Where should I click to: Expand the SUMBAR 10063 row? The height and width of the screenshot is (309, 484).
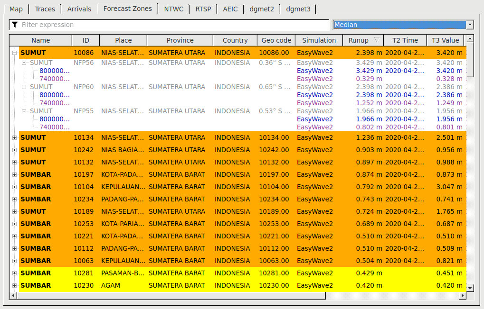(x=15, y=261)
